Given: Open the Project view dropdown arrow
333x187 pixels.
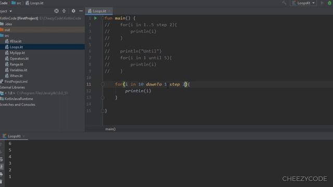Looking at the screenshot, I should (10, 11).
